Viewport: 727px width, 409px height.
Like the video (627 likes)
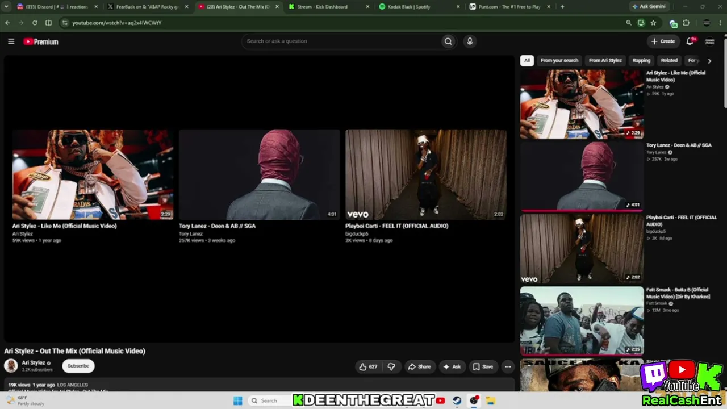368,366
